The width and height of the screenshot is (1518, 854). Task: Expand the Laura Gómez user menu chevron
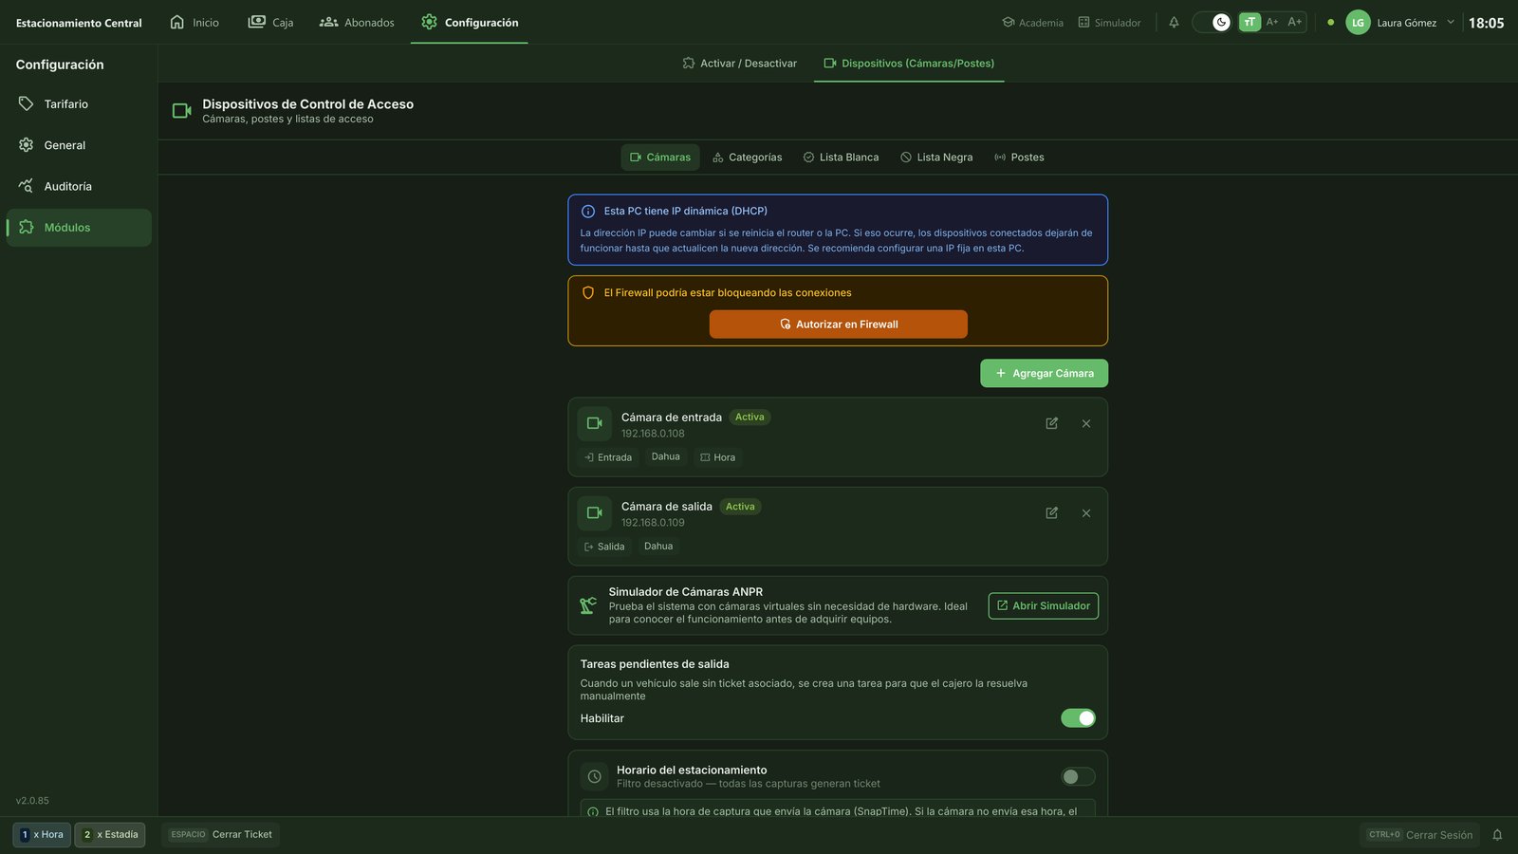1450,22
